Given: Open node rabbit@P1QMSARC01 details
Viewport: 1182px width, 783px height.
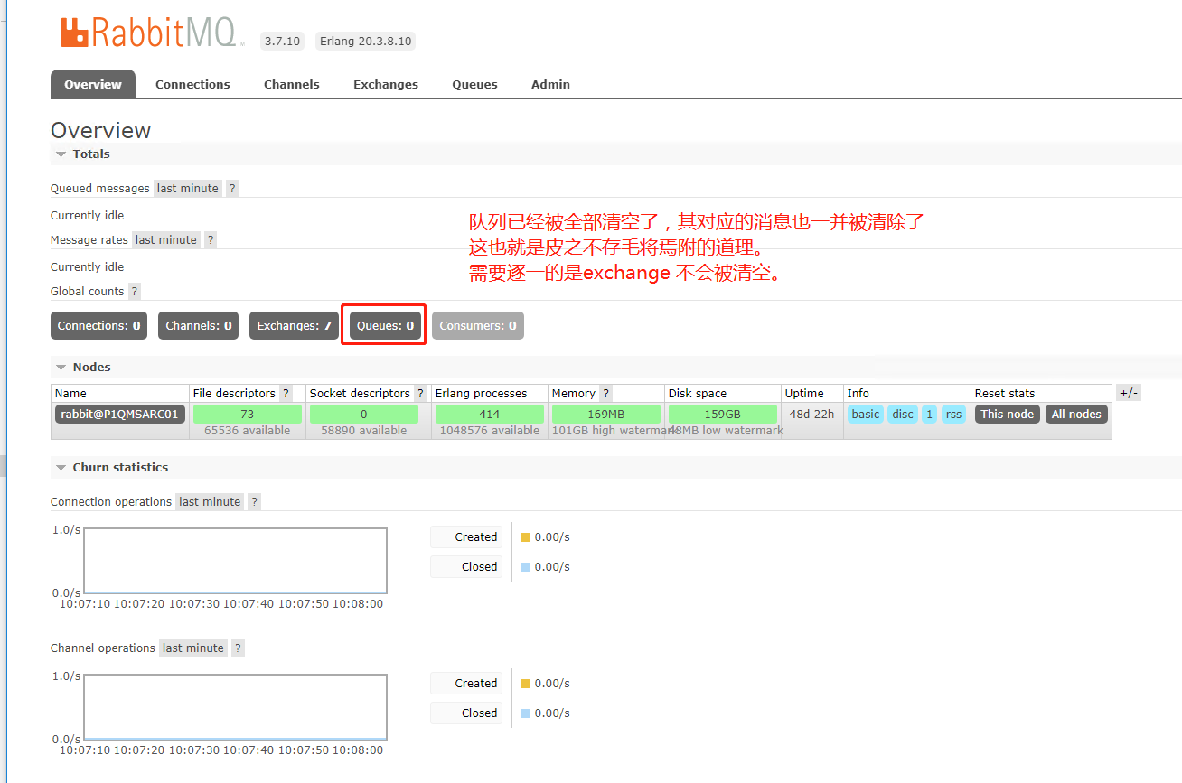Looking at the screenshot, I should click(119, 414).
